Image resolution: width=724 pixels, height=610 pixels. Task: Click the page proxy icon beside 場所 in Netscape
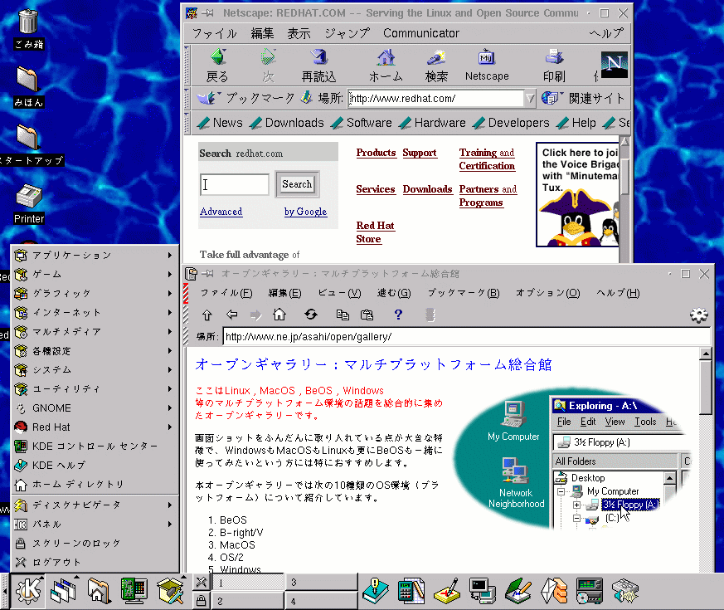tap(307, 97)
